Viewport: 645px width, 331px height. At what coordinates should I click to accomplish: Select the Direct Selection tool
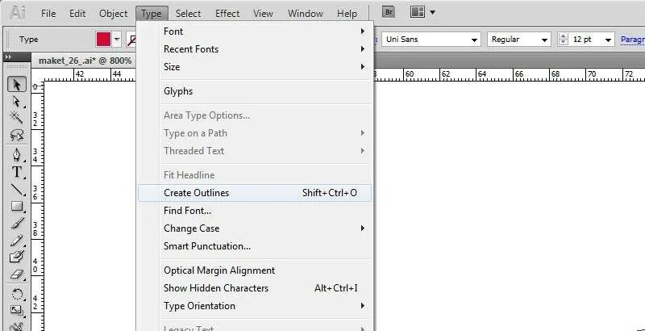[x=16, y=102]
